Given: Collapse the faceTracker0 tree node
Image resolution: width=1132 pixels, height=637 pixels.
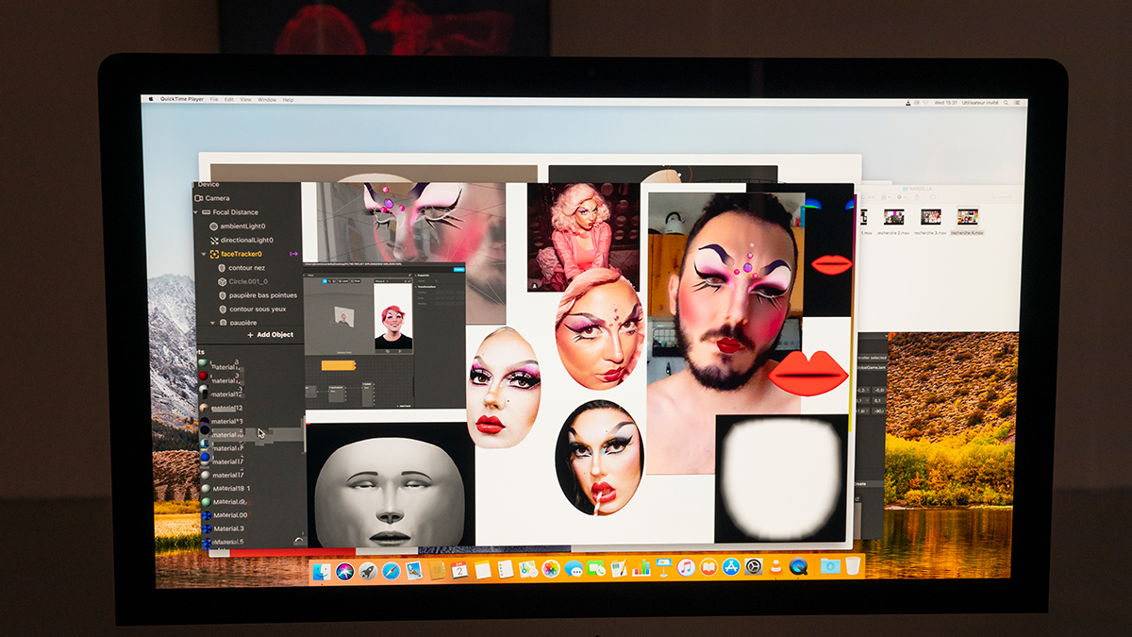Looking at the screenshot, I should coord(203,255).
